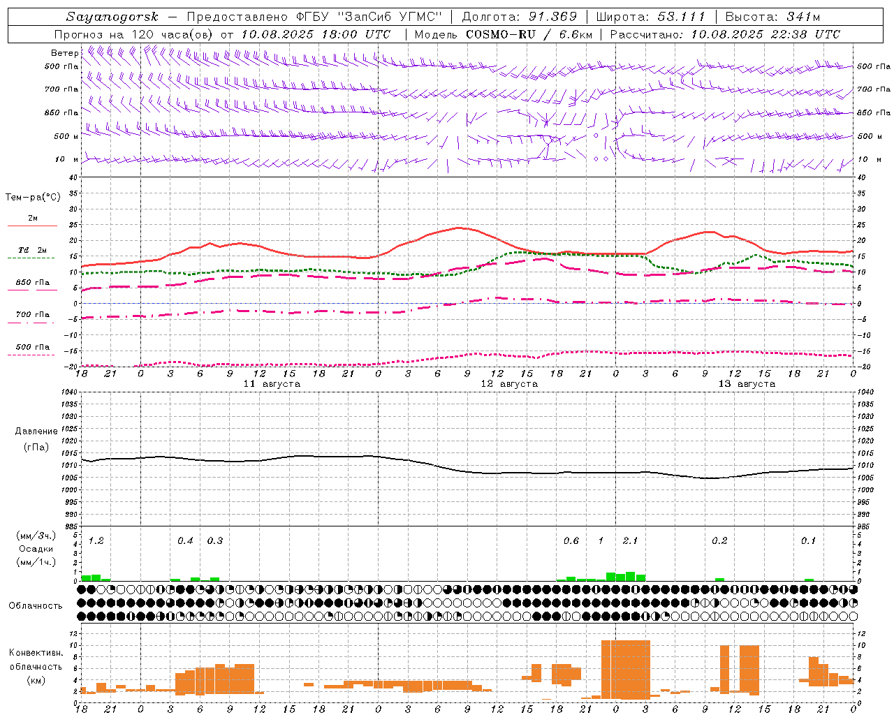Screen dimensions: 894x715
Task: Click the 2.1 precipitation total value
Action: point(630,541)
